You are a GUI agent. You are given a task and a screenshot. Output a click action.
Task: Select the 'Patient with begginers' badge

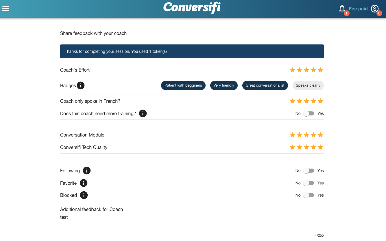[183, 85]
